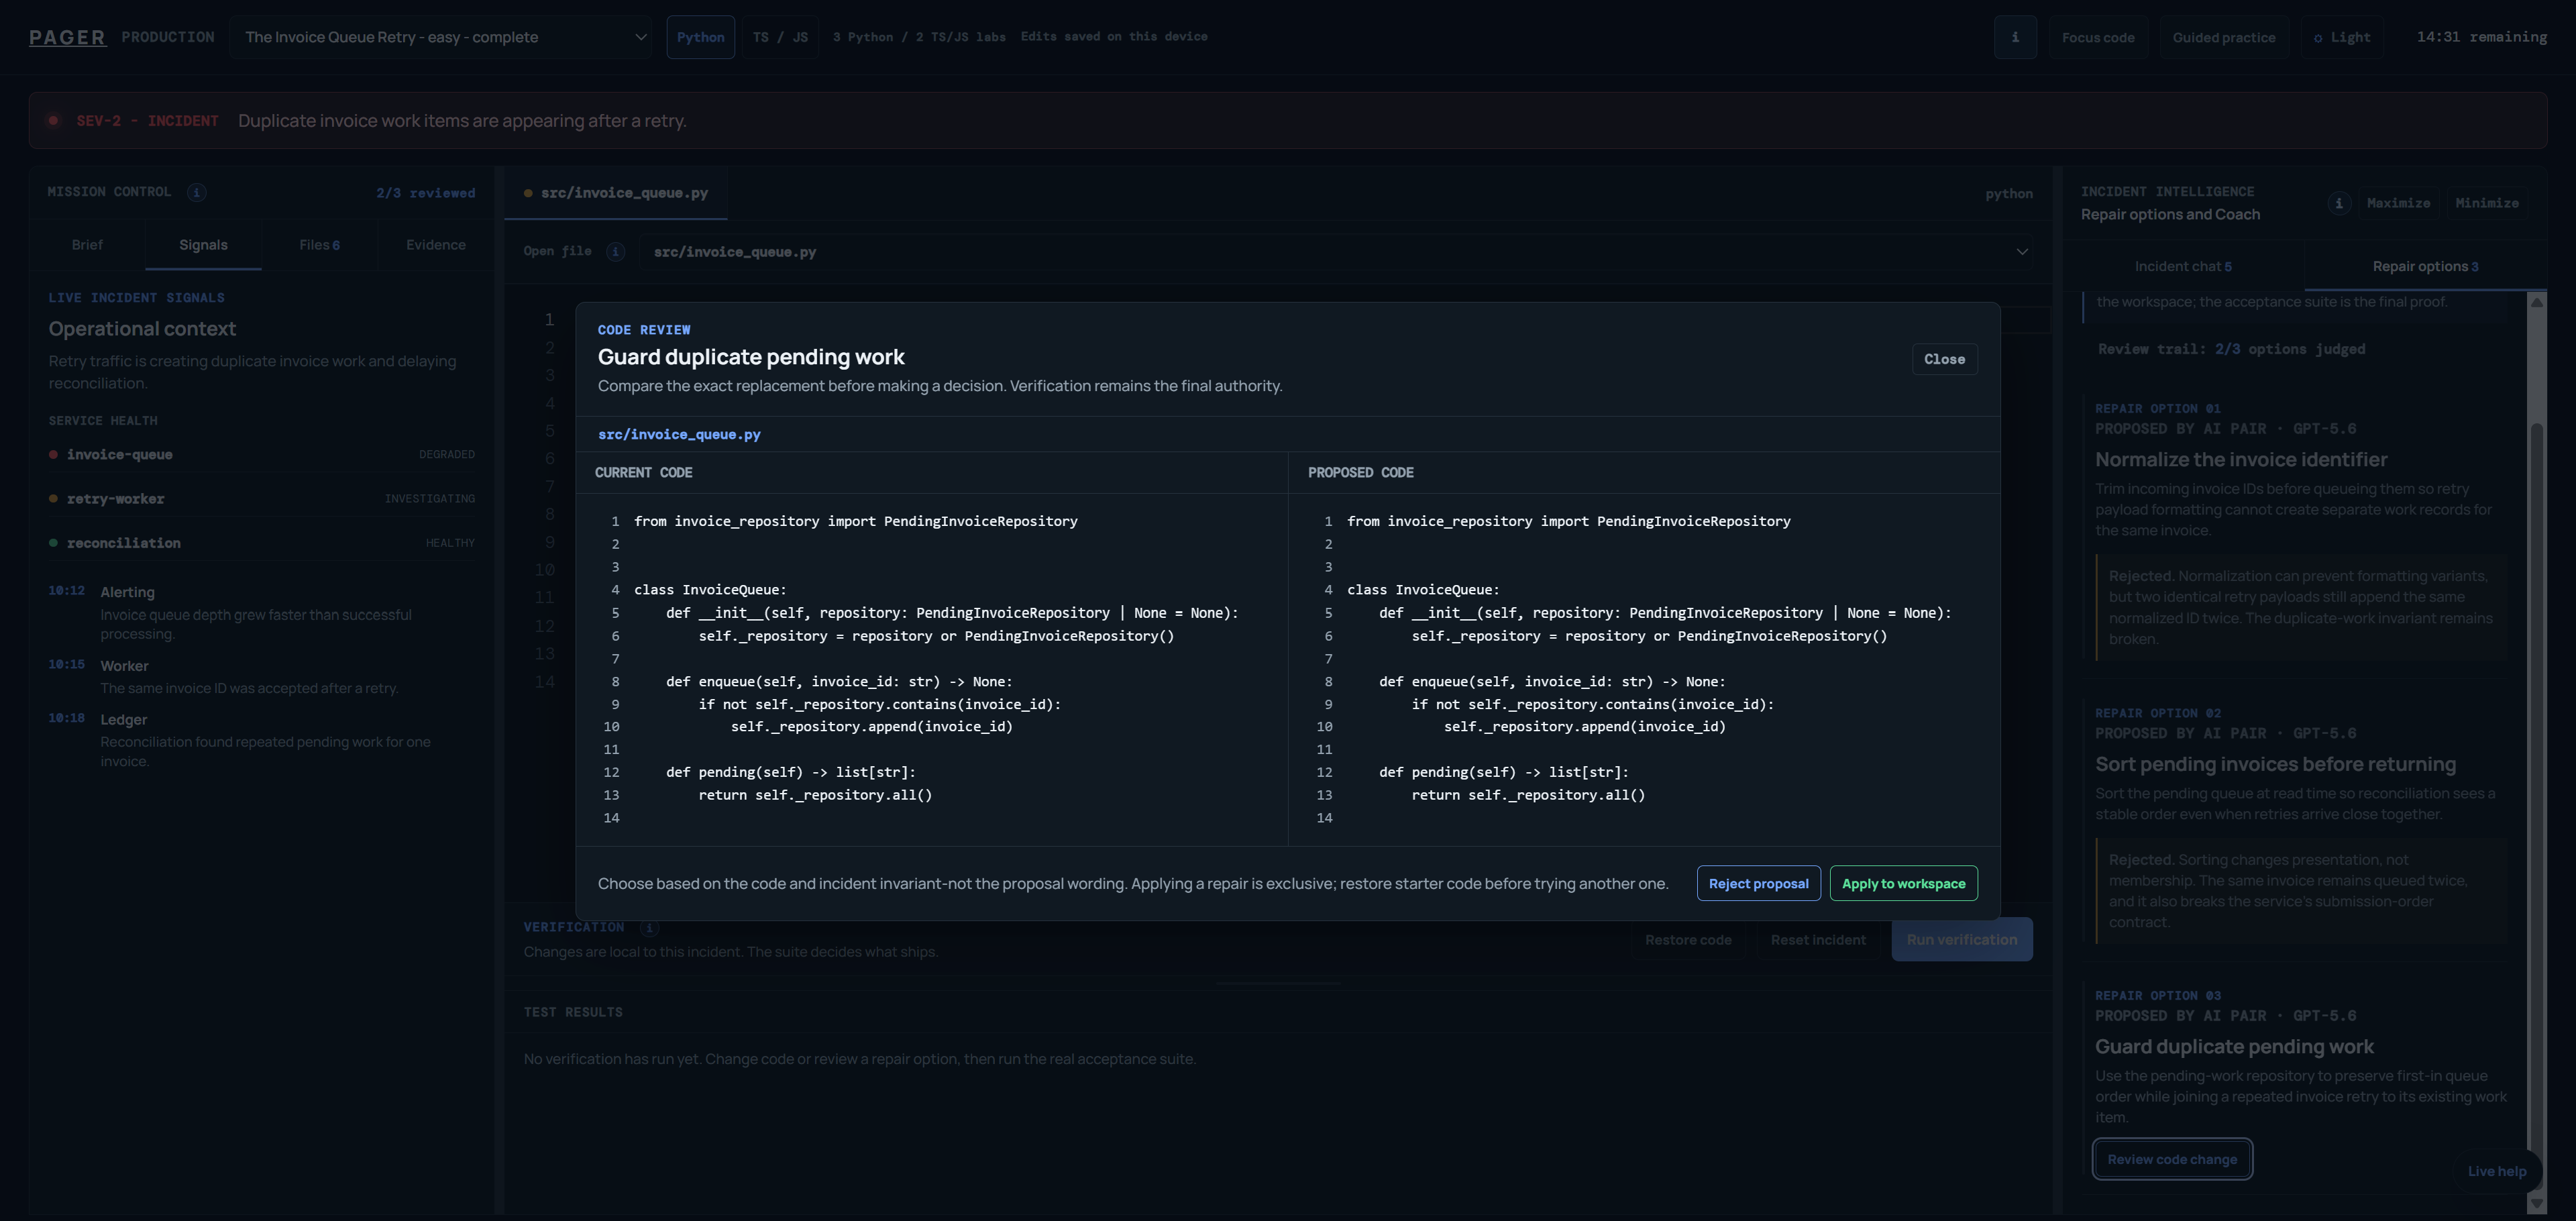Switch to the Brief tab
Screen dimensions: 2576x1221
click(x=87, y=245)
